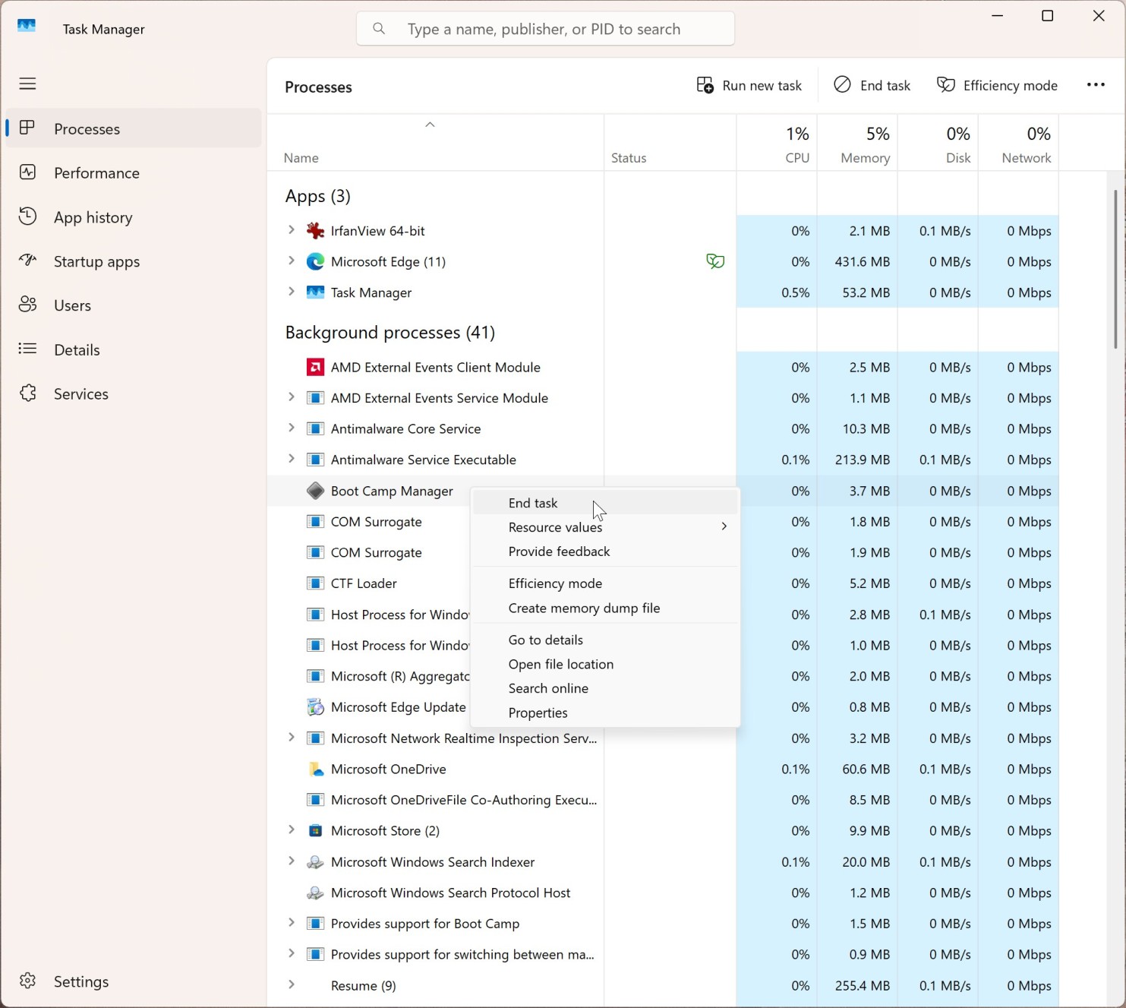
Task: Click the AMD External Events Client icon
Action: (x=315, y=368)
